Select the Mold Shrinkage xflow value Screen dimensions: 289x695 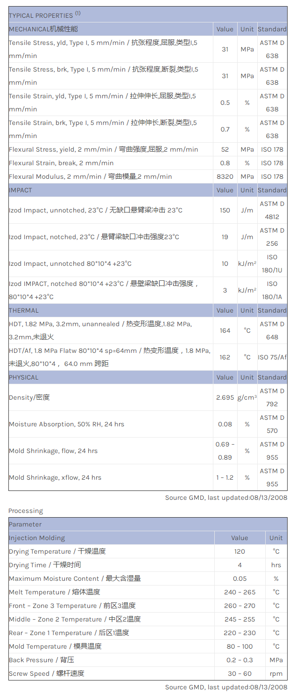tap(224, 477)
